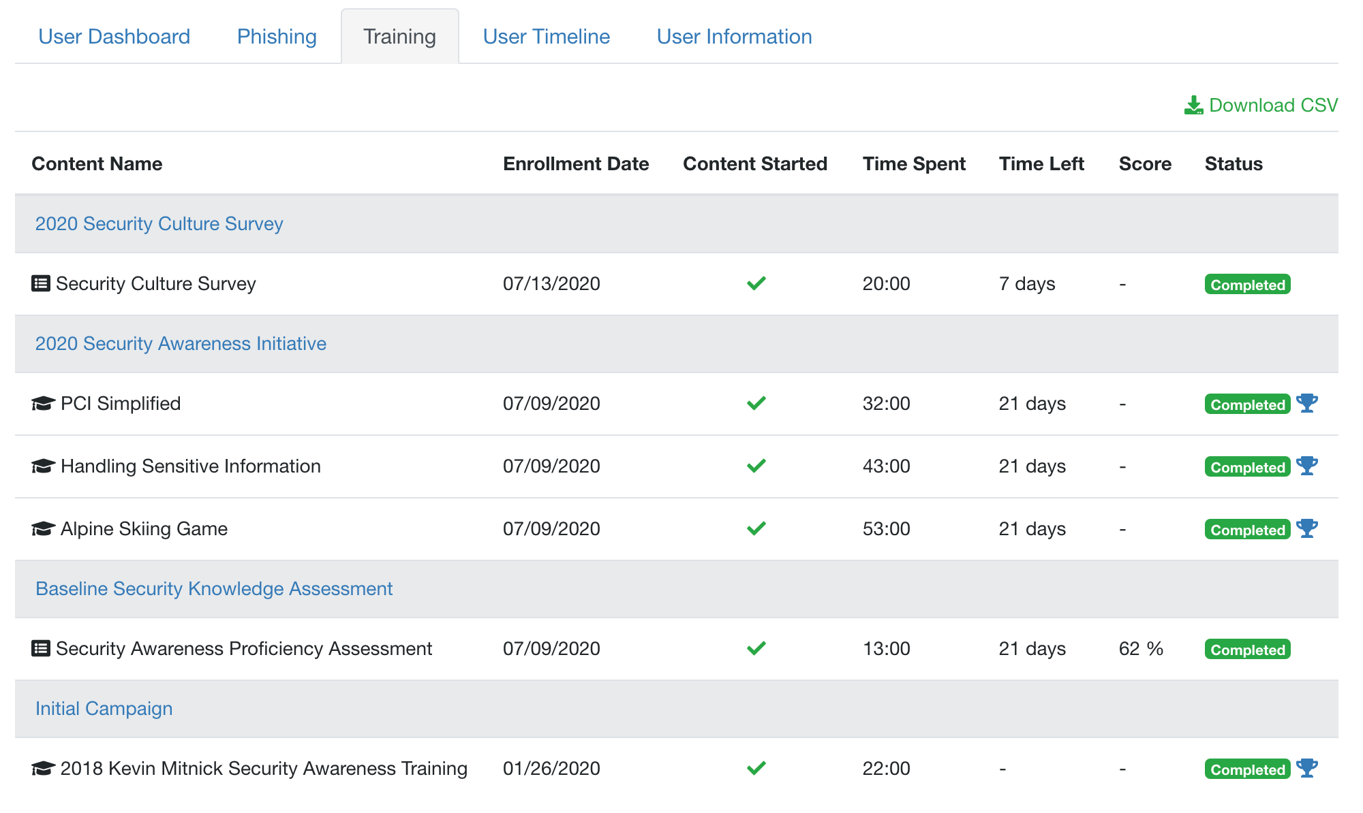Go to the User Information tab

tap(735, 37)
